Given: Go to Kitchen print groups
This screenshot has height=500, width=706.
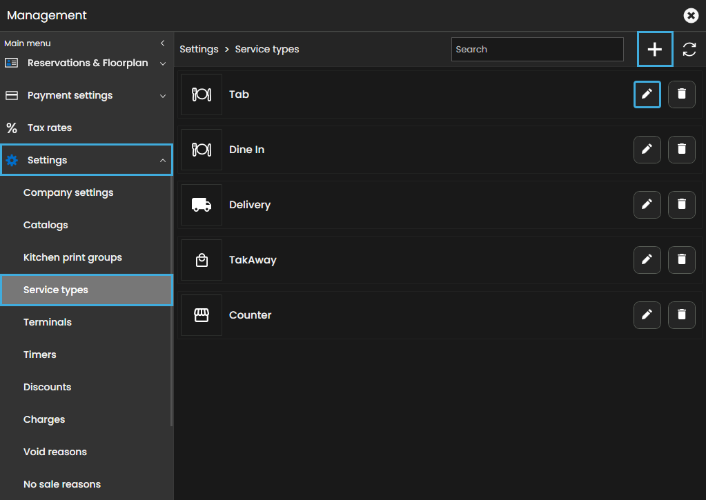Looking at the screenshot, I should 72,257.
